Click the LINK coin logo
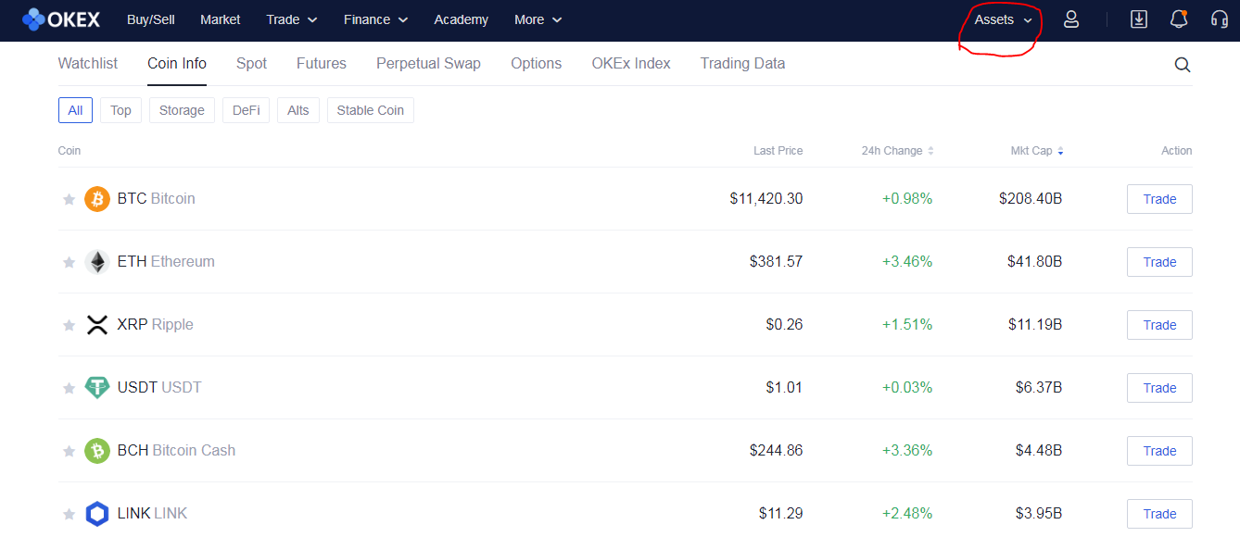The height and width of the screenshot is (537, 1240). point(97,514)
